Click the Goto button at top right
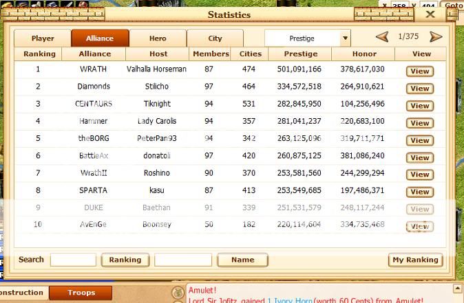Image resolution: width=464 pixels, height=303 pixels. click(x=454, y=5)
